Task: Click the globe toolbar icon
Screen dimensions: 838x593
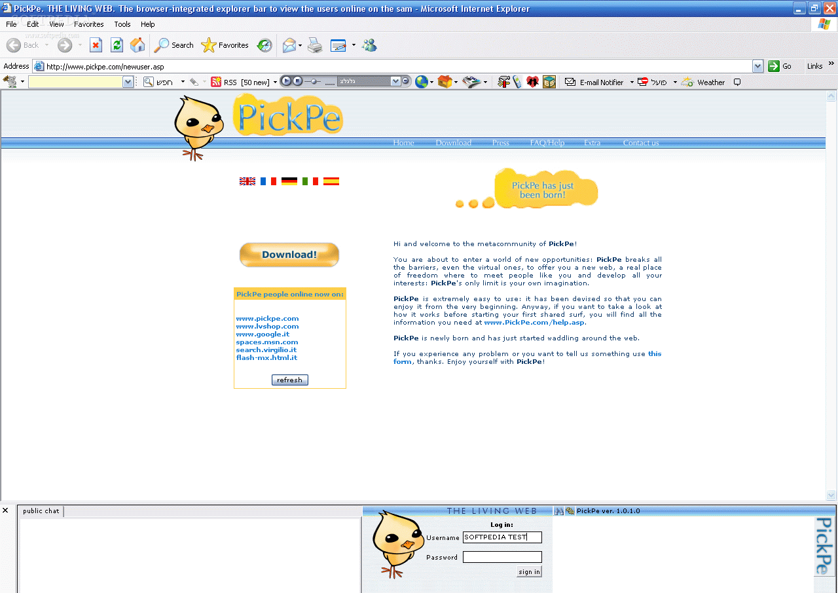Action: [x=422, y=82]
